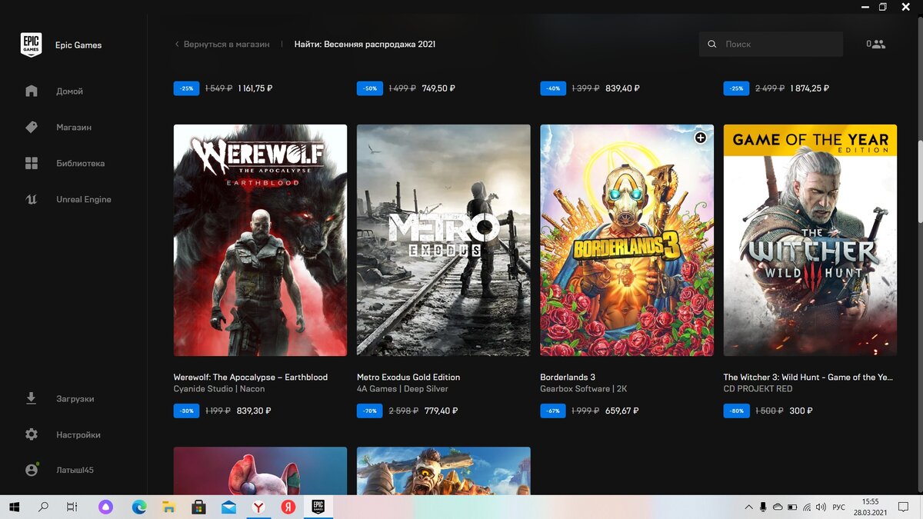Click price 839,30 ₽ under Werewolf
Viewport: 923px width, 519px height.
pyautogui.click(x=254, y=411)
